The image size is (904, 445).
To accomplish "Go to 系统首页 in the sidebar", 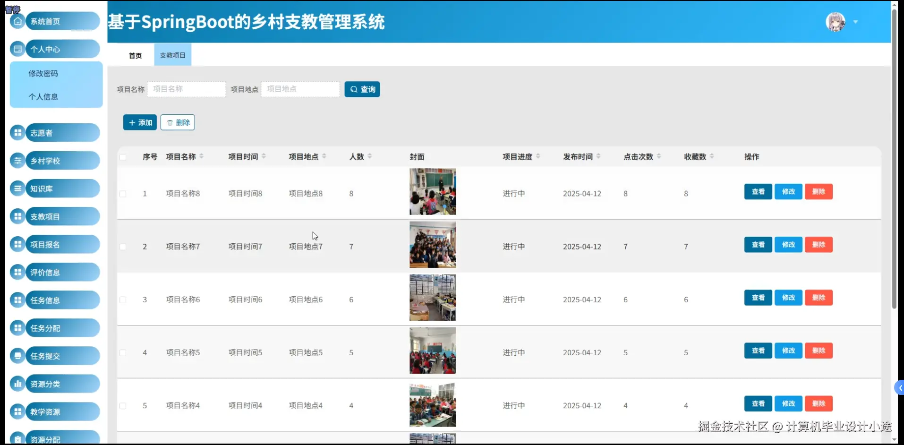I will [63, 21].
